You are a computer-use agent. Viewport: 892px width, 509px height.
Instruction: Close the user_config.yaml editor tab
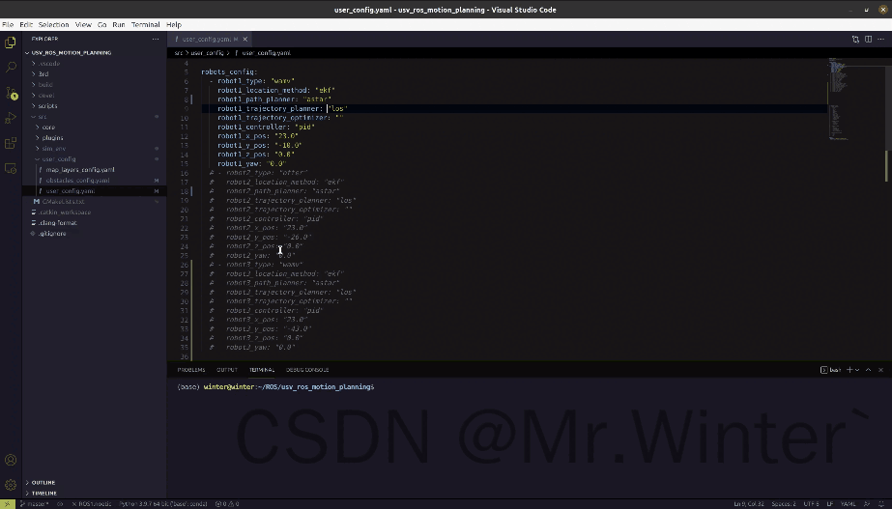245,40
